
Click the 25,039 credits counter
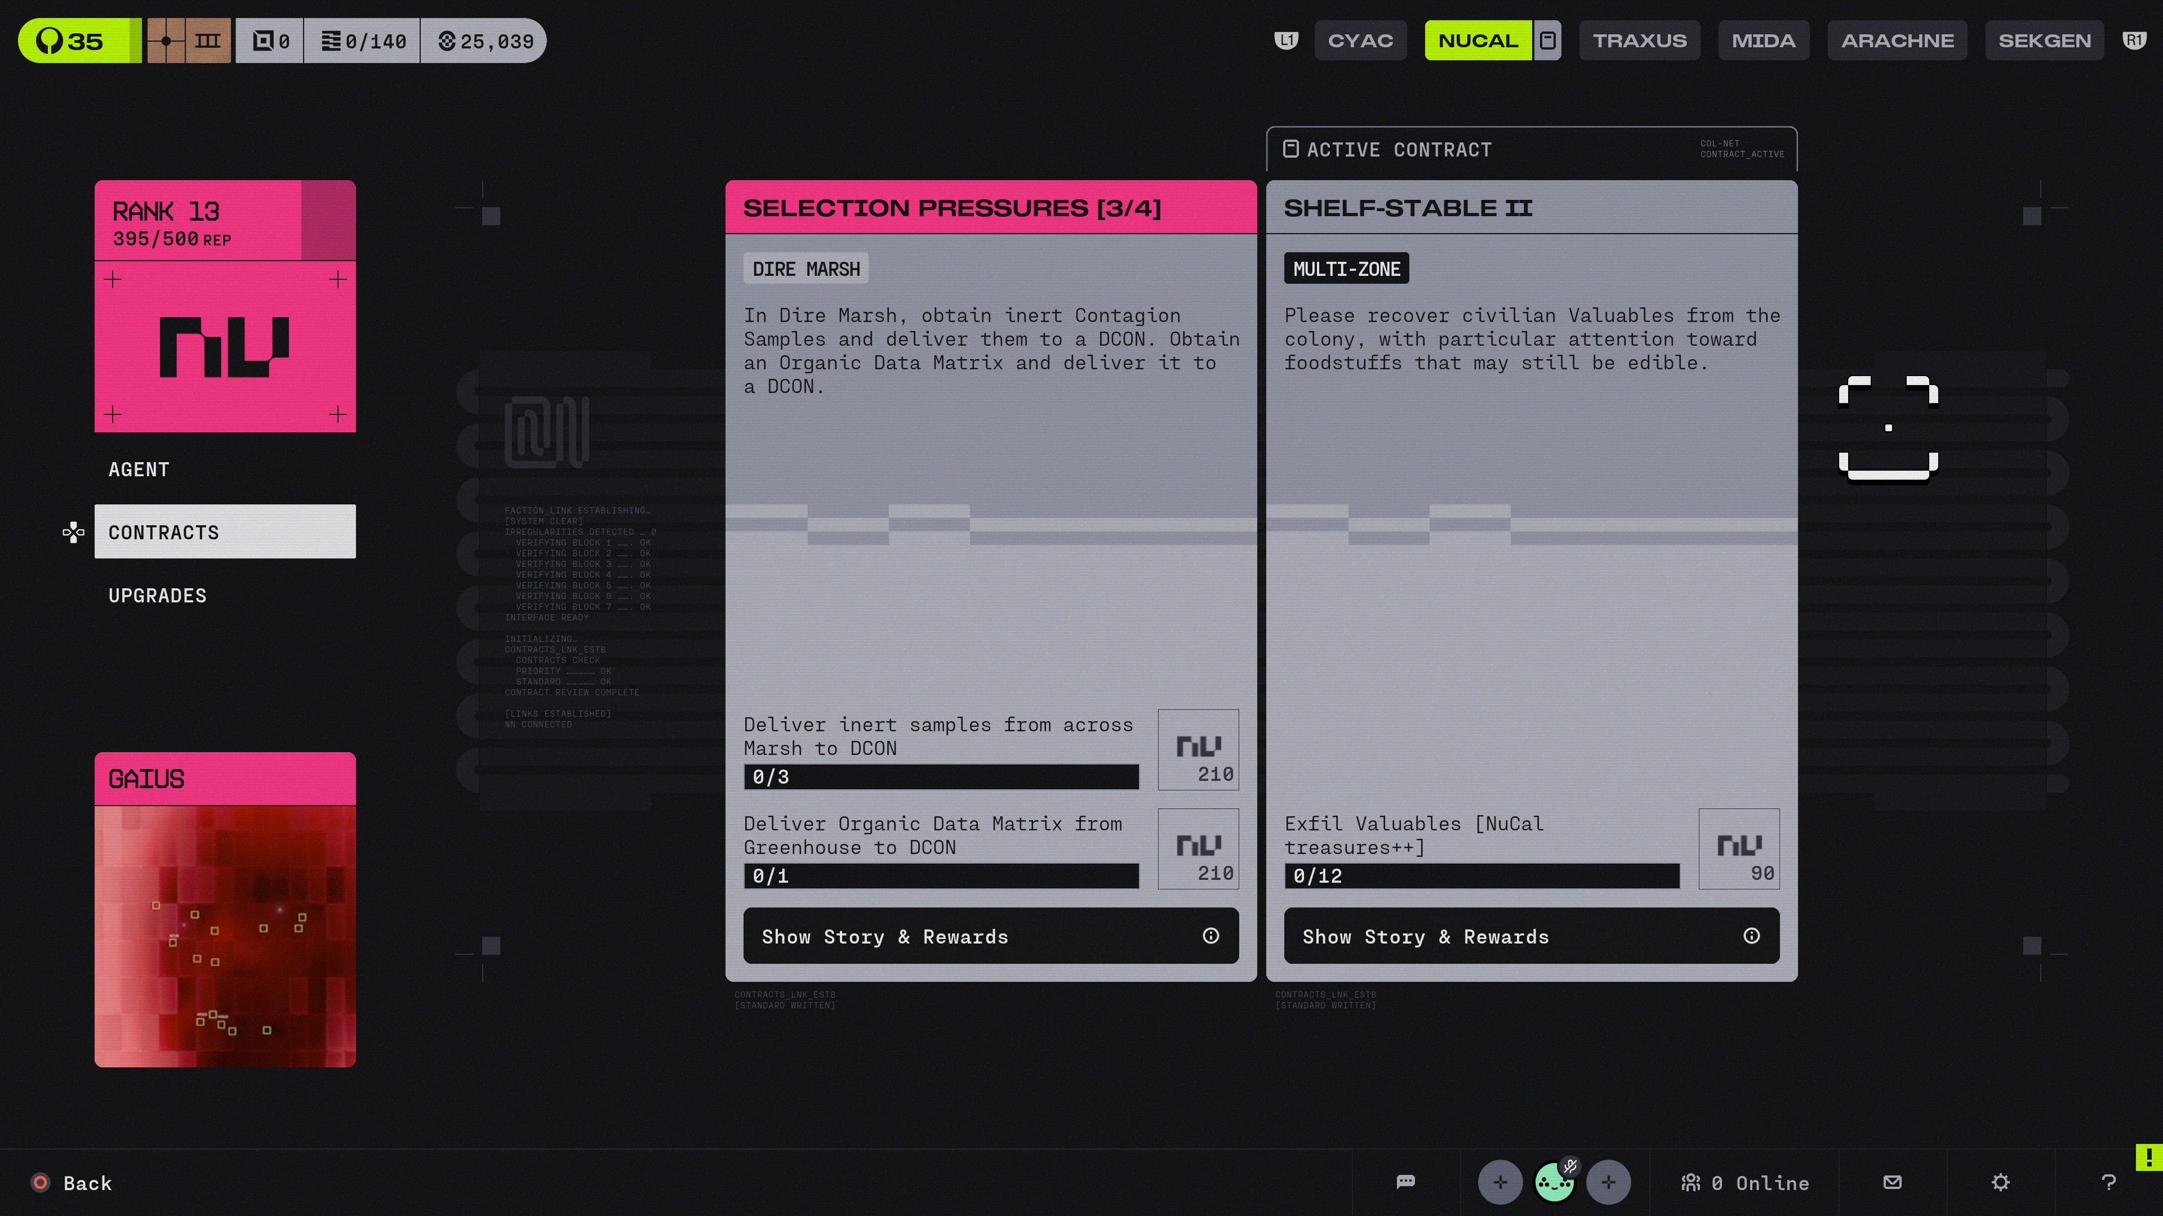[486, 41]
